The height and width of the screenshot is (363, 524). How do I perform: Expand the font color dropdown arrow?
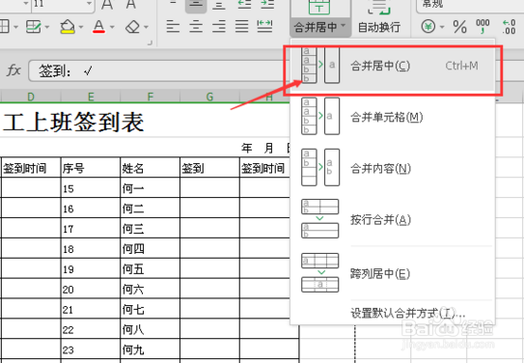point(112,27)
